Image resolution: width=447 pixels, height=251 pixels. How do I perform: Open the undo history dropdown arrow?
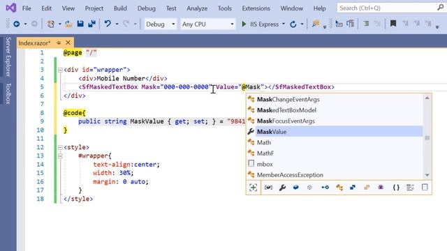point(117,24)
